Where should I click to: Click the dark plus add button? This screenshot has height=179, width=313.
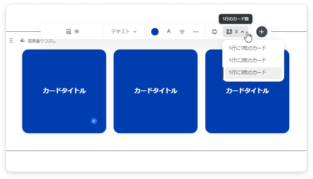coord(262,32)
